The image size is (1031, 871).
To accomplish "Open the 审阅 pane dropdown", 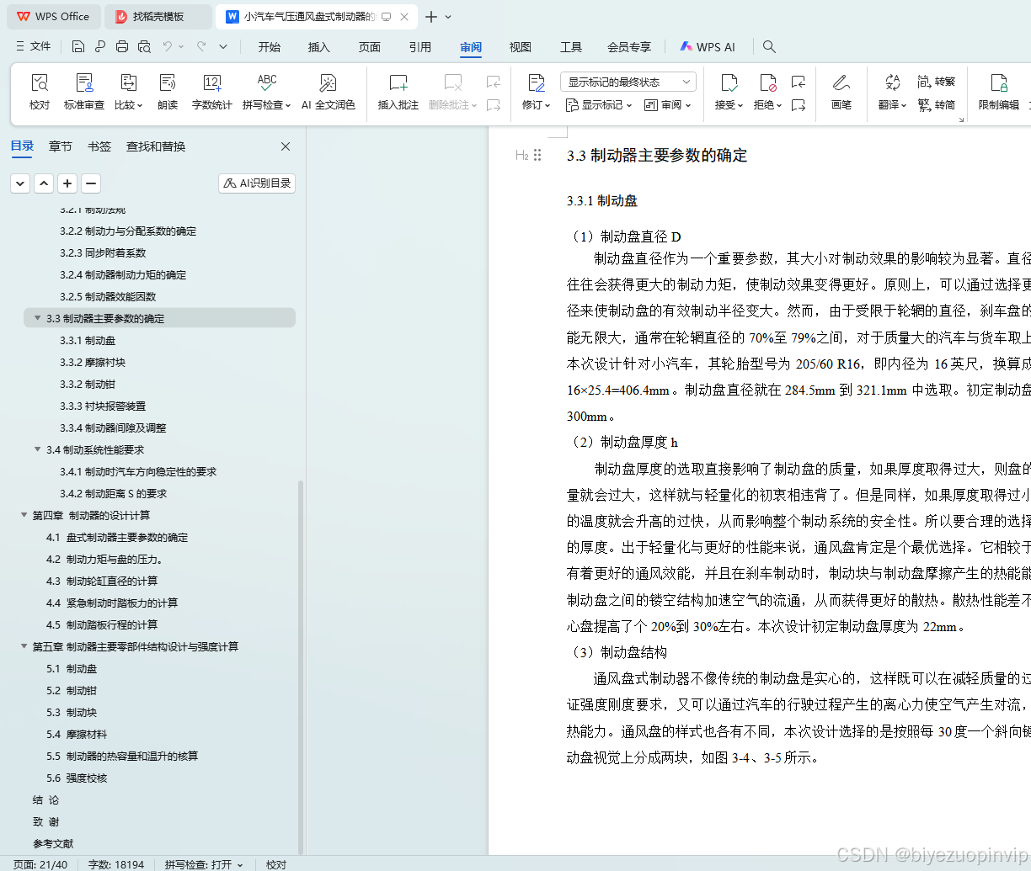I will pyautogui.click(x=667, y=105).
